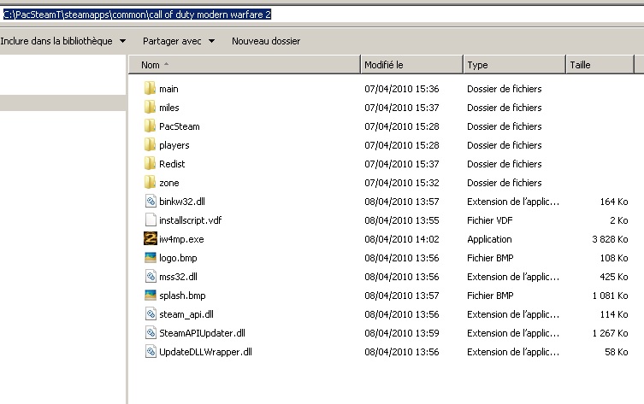
Task: Click the Fichier VDF type cell
Action: pyautogui.click(x=489, y=220)
